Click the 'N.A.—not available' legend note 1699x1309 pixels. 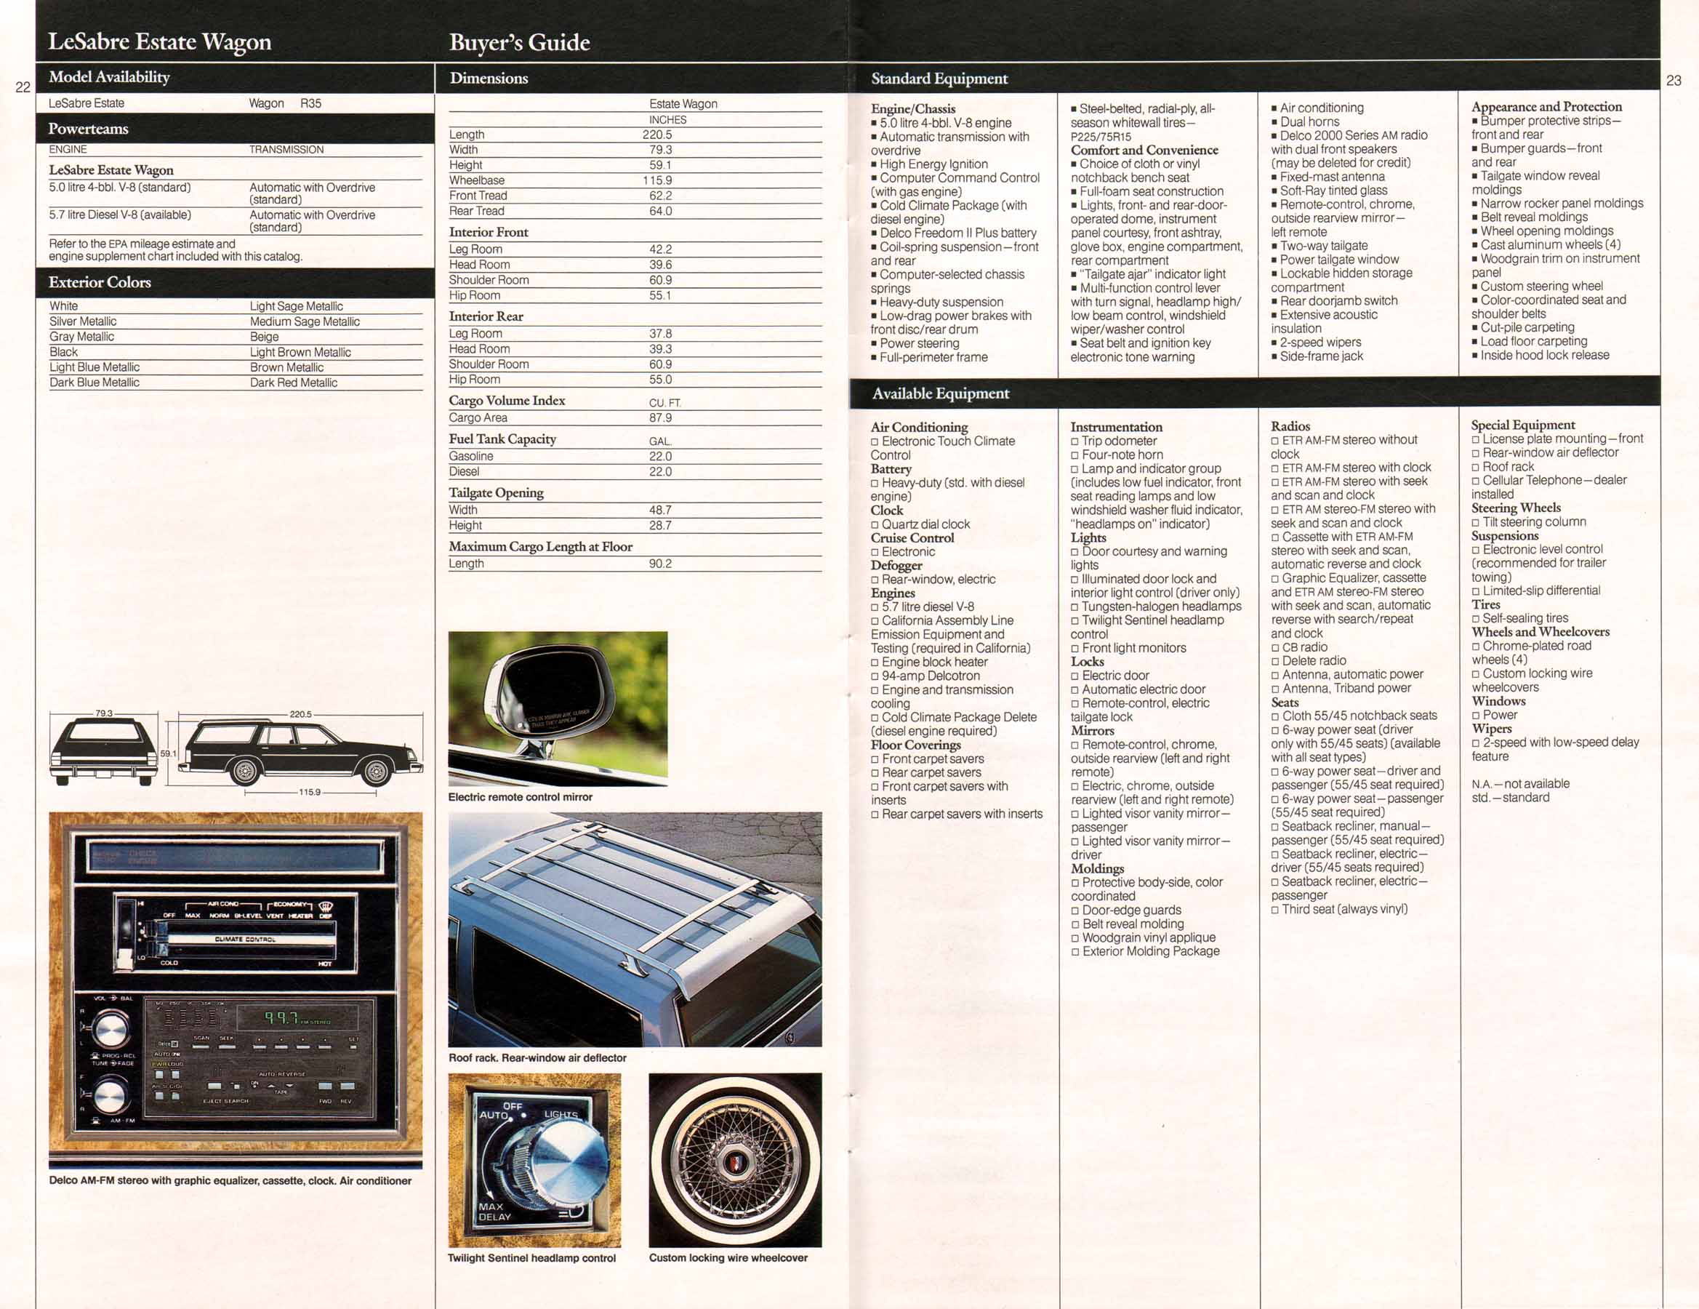click(x=1520, y=784)
